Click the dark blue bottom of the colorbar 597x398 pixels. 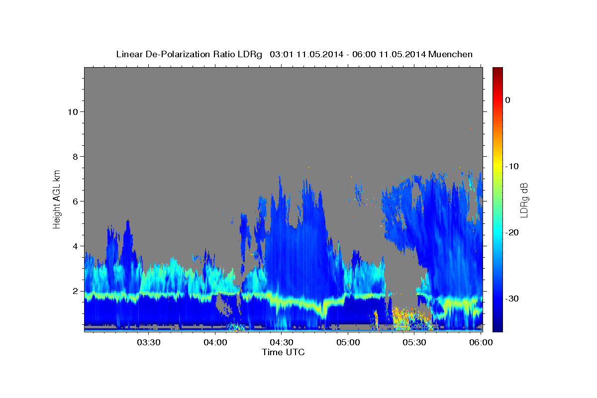[x=497, y=326]
